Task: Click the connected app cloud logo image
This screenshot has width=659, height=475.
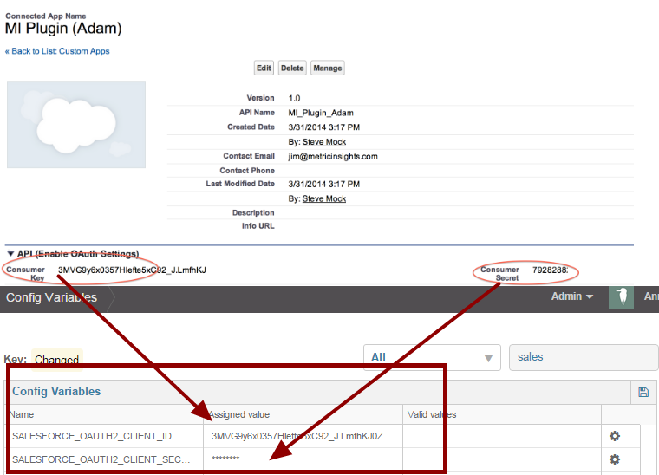Action: 76,125
